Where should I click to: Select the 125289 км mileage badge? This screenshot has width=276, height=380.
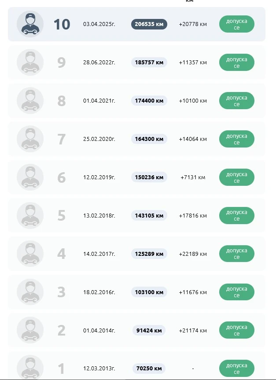149,254
